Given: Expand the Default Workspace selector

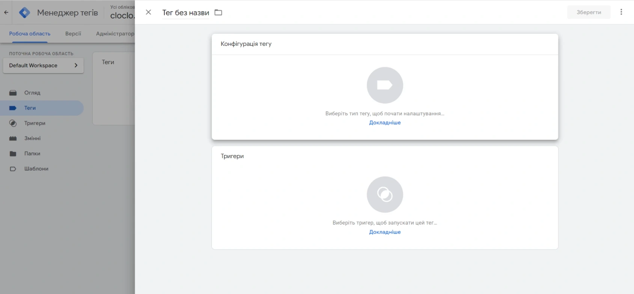Looking at the screenshot, I should click(x=43, y=65).
